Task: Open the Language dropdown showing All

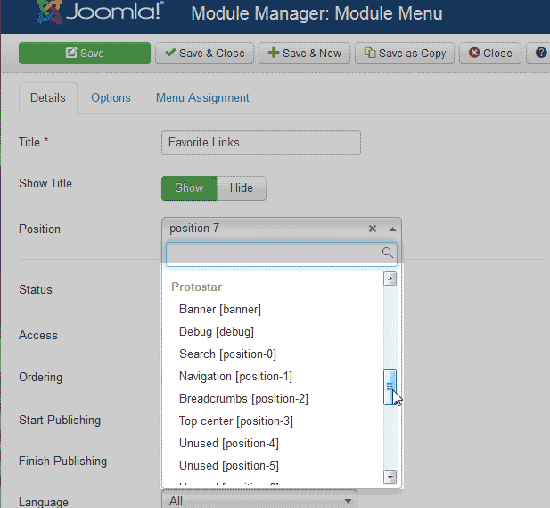Action: pos(259,501)
